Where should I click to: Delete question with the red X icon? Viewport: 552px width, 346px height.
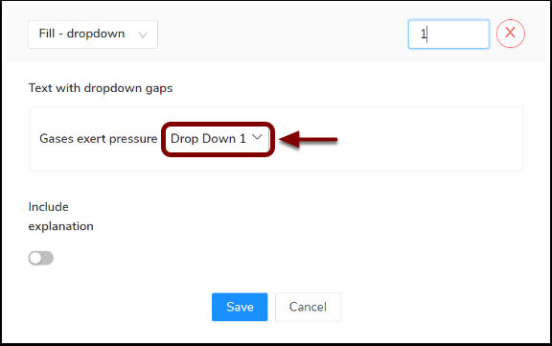point(511,34)
